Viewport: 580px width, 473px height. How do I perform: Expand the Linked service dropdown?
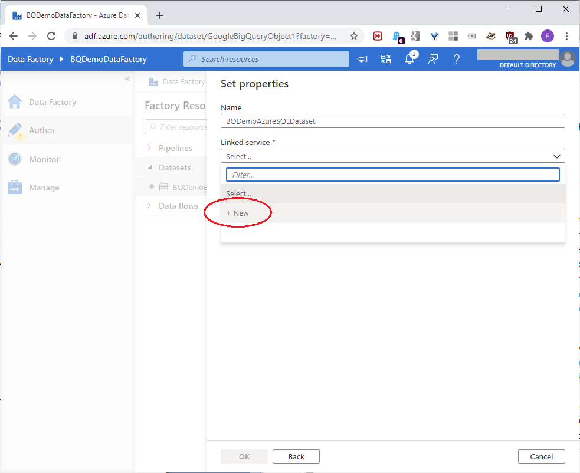[392, 156]
